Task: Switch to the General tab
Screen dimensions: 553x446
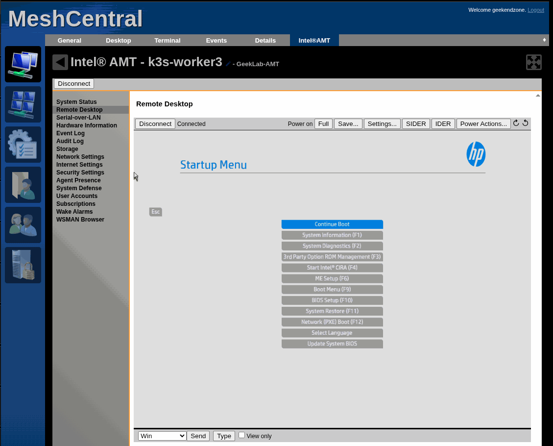Action: click(70, 41)
